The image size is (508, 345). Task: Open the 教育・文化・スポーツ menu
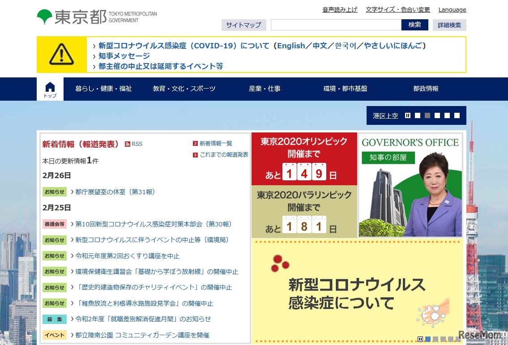click(184, 89)
